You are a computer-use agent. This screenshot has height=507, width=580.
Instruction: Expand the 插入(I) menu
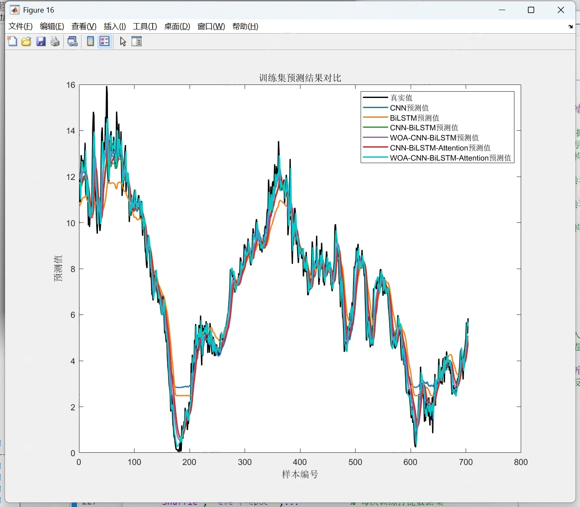click(x=115, y=26)
